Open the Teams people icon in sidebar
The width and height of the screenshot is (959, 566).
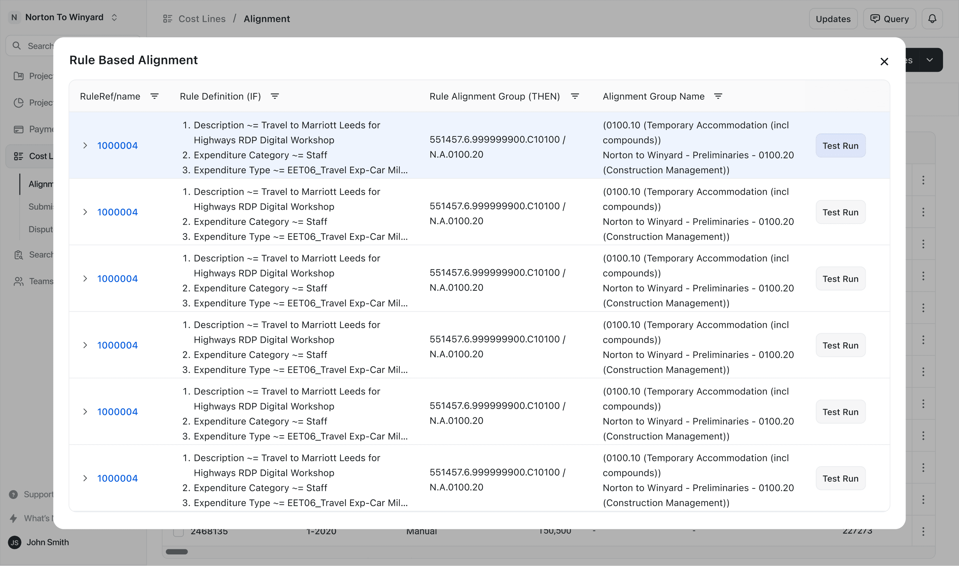pos(18,281)
